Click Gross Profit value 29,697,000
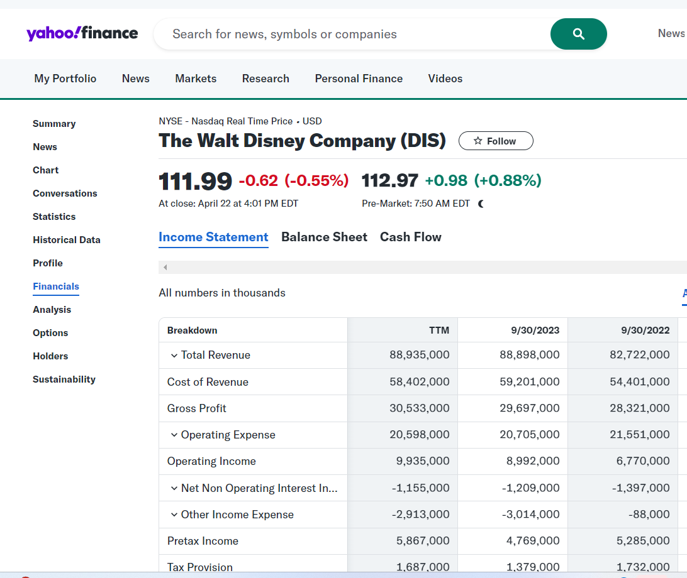Image resolution: width=687 pixels, height=578 pixels. [x=529, y=408]
